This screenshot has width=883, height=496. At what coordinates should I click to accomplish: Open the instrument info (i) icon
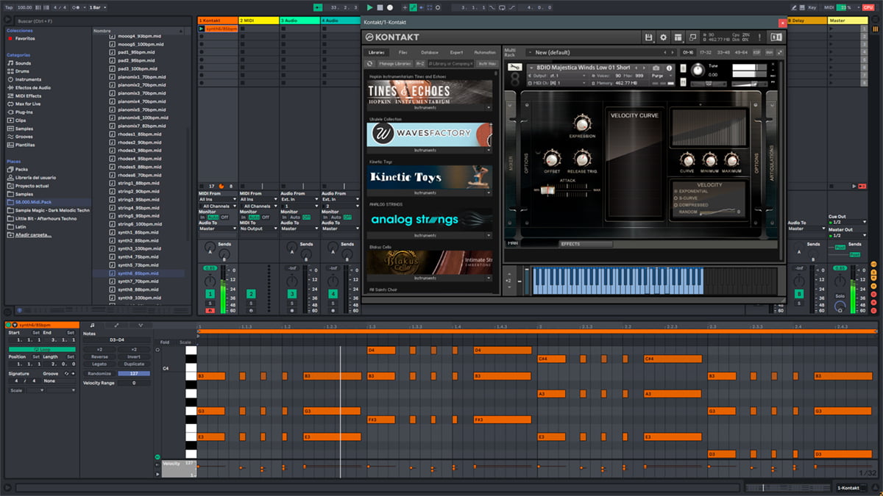[669, 68]
